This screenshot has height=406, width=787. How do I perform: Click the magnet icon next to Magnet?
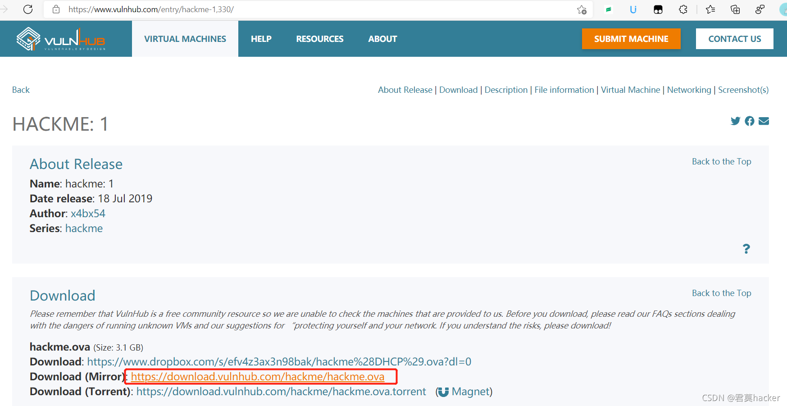(443, 392)
